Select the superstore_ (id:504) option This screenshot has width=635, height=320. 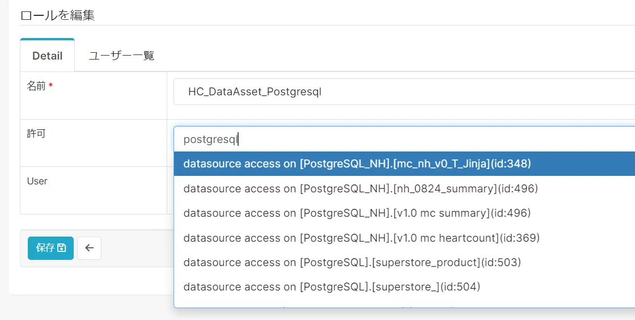tap(332, 287)
